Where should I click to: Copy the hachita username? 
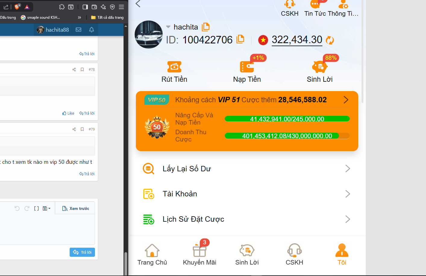pos(205,27)
